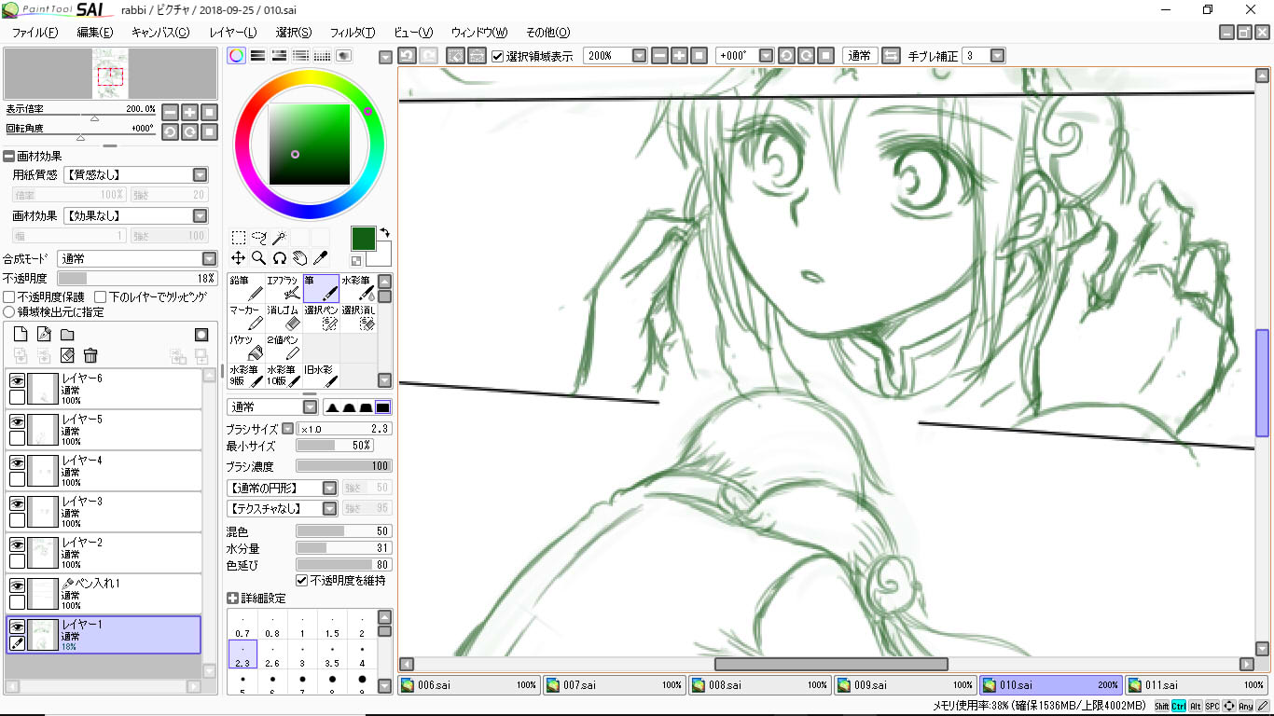The height and width of the screenshot is (716, 1274).
Task: Create a new layer folder
Action: point(67,334)
